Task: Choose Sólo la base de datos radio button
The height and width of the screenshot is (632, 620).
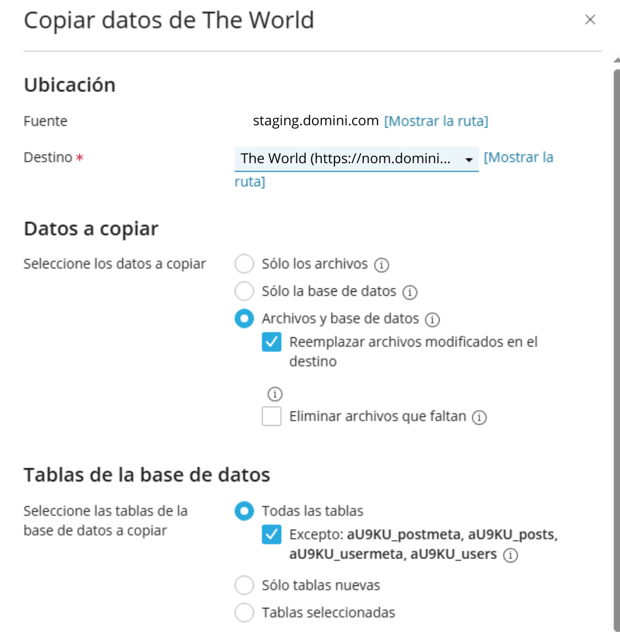Action: 244,292
